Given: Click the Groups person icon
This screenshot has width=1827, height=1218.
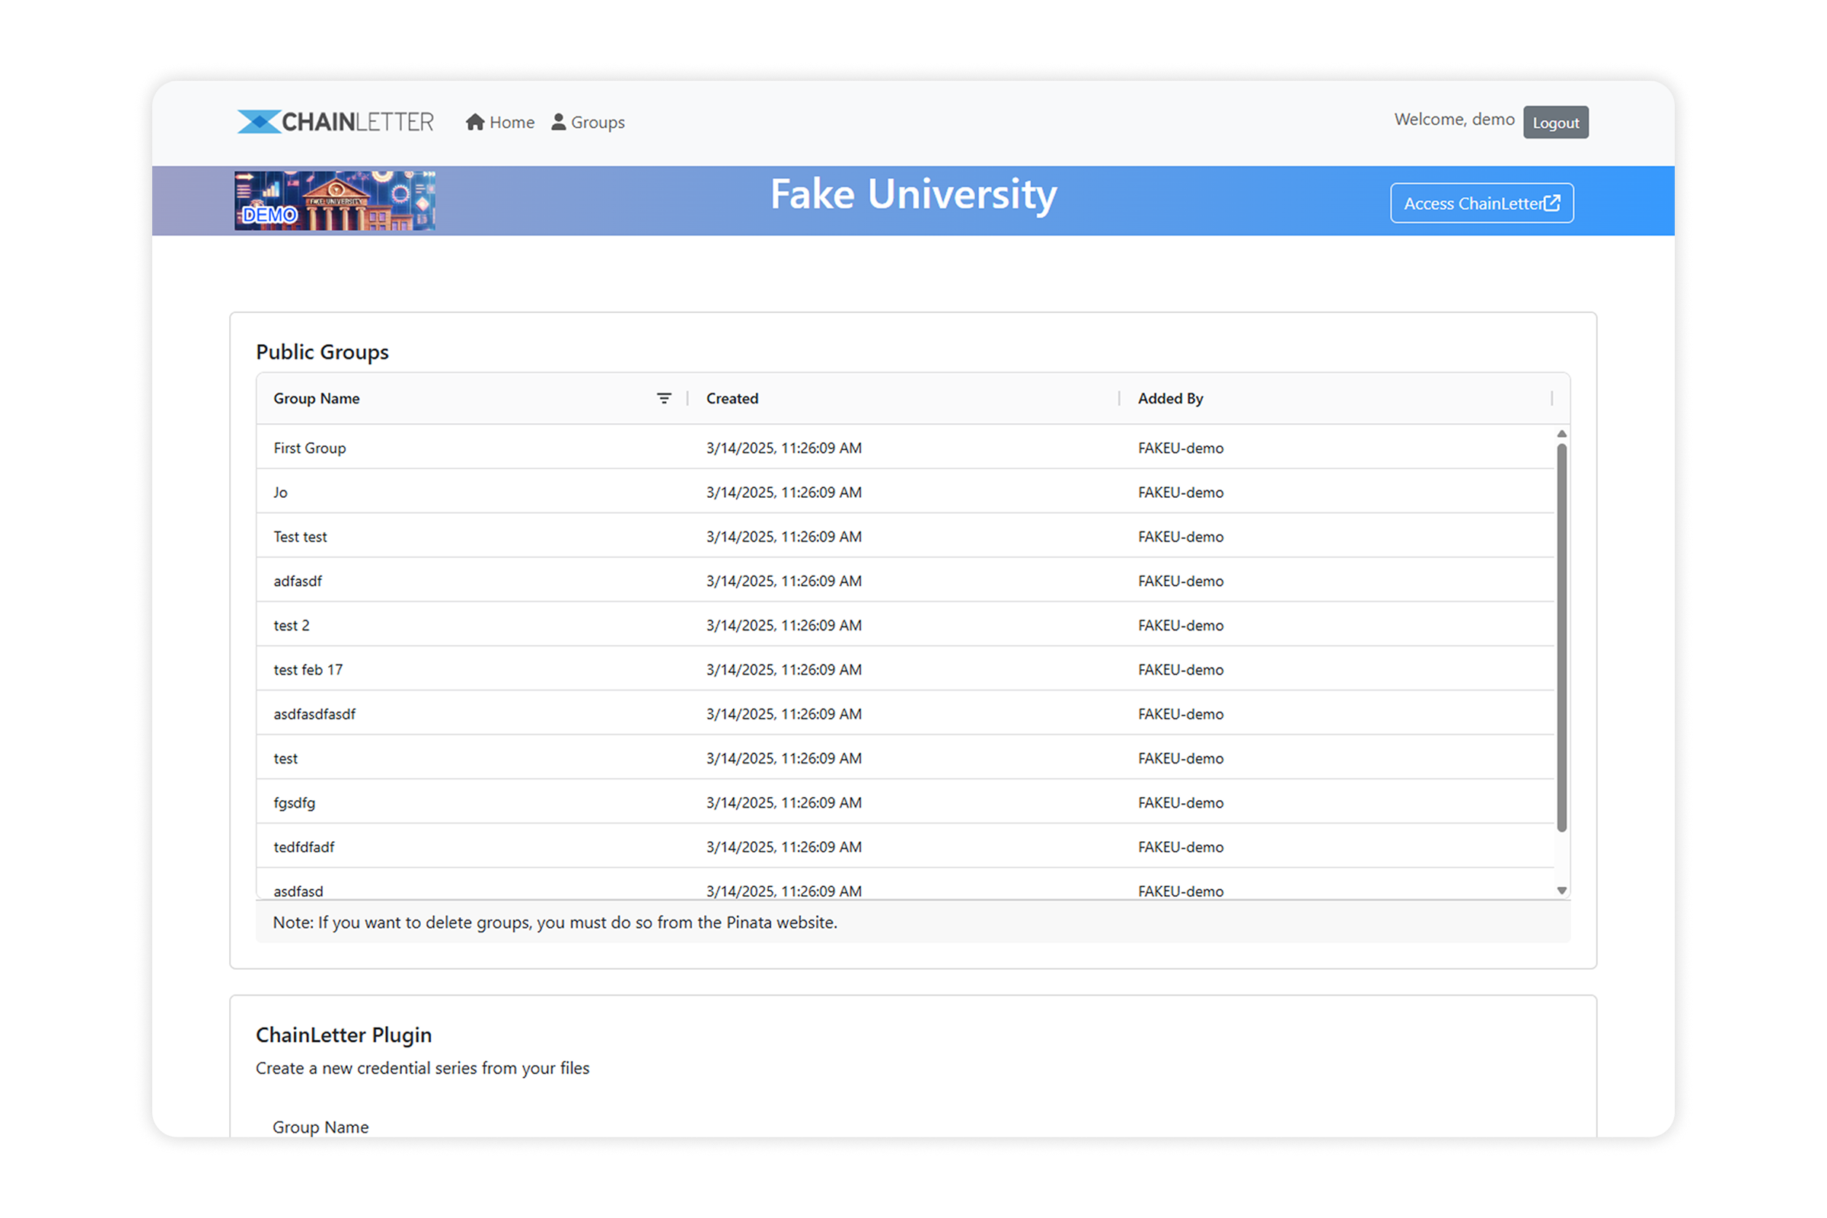Looking at the screenshot, I should (x=559, y=122).
